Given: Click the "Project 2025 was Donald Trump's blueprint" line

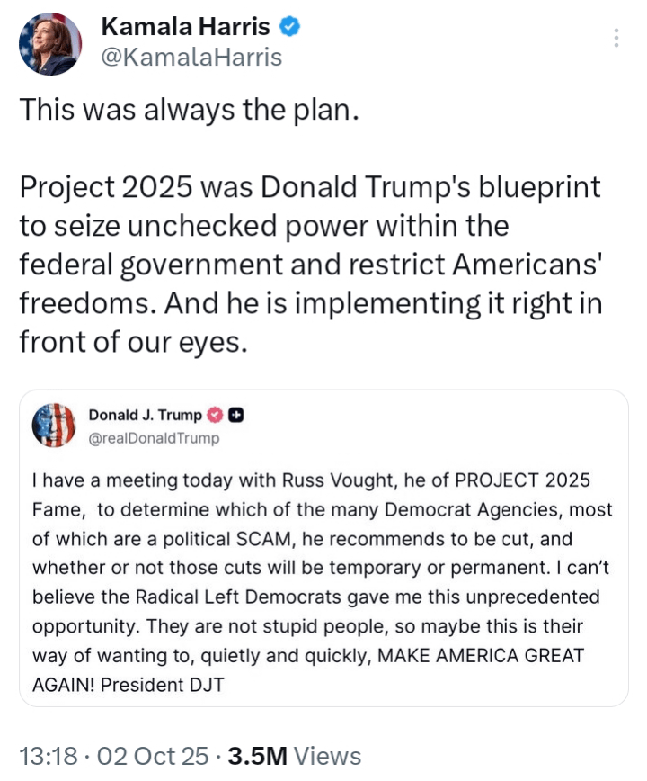Looking at the screenshot, I should (310, 188).
